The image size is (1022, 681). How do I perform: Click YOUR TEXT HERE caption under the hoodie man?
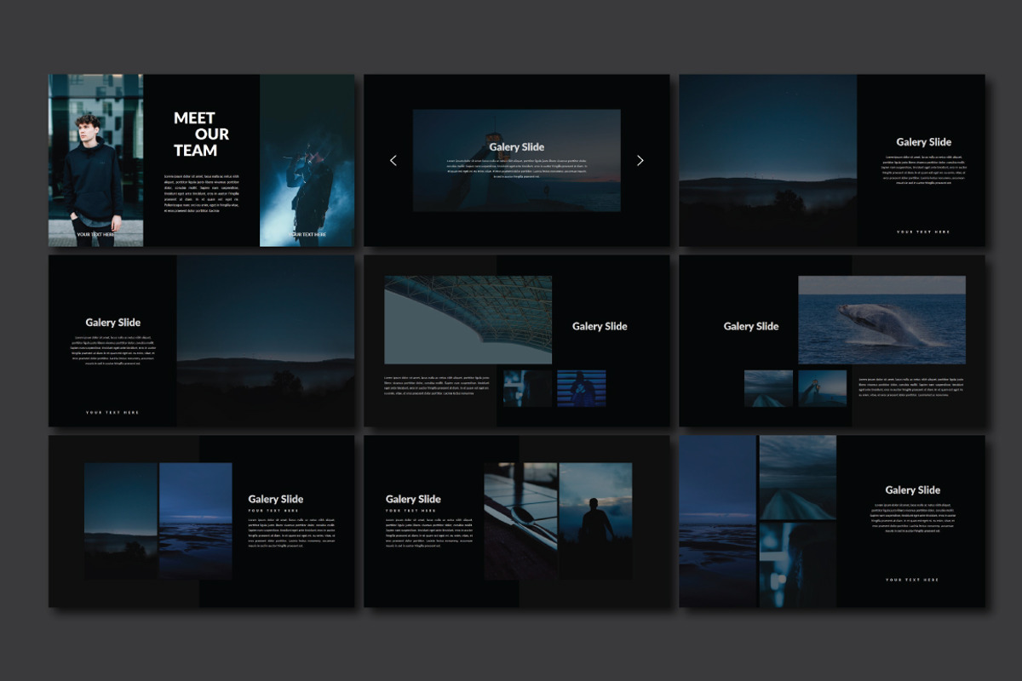coord(95,234)
